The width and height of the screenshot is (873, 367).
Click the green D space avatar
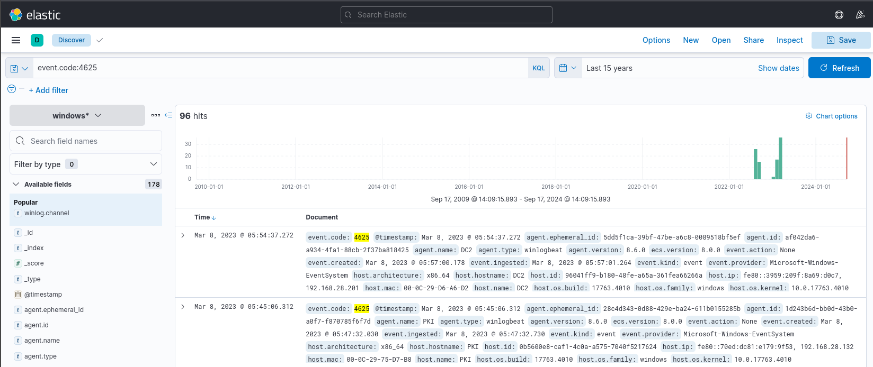point(37,40)
